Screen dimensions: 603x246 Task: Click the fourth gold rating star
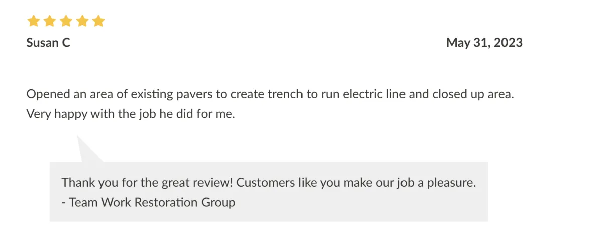point(82,21)
